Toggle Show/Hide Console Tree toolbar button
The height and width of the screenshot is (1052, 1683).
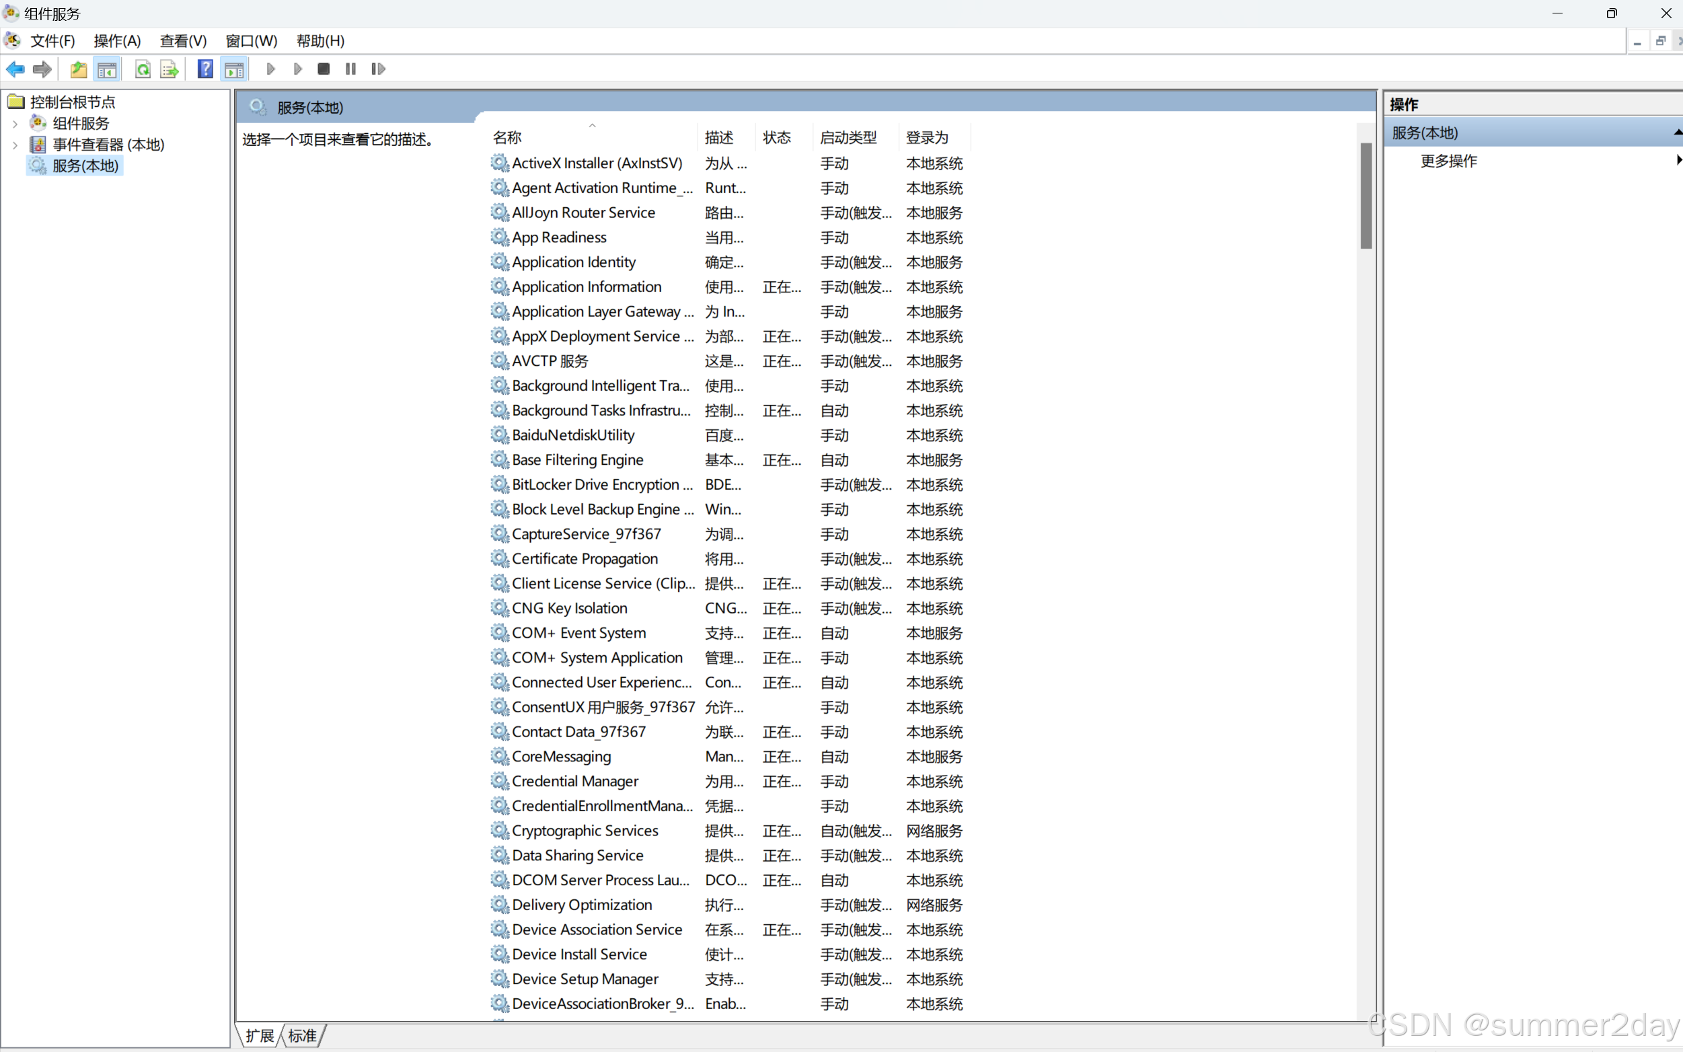[107, 69]
